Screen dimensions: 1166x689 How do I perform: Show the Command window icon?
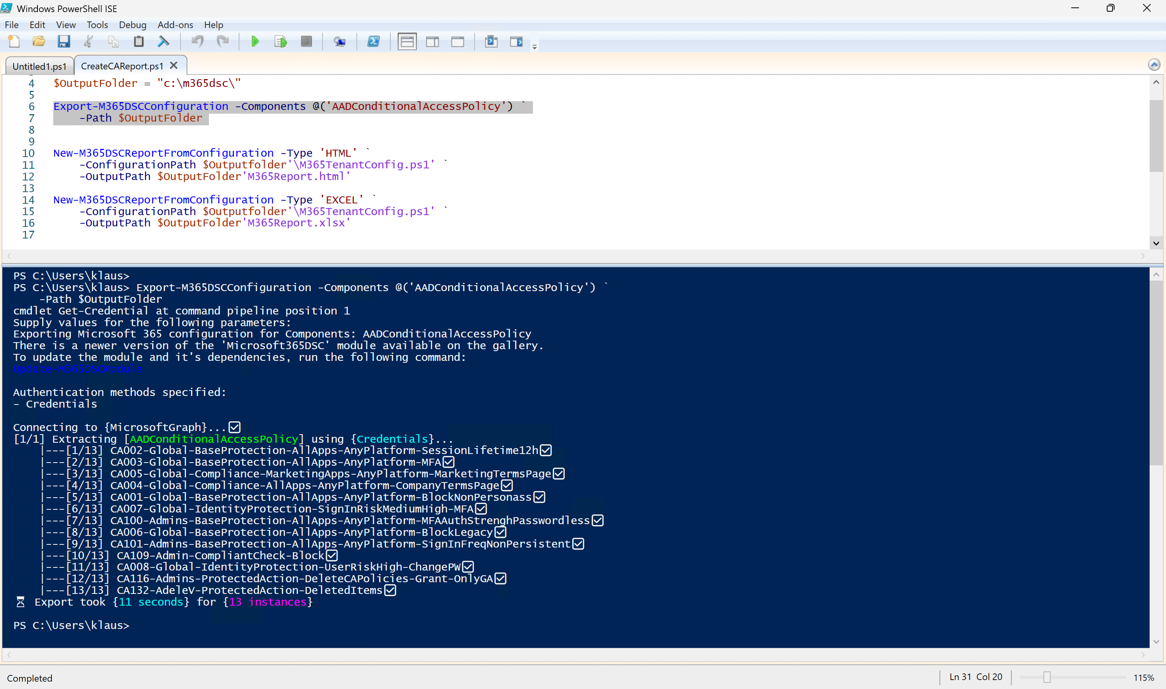coord(491,42)
